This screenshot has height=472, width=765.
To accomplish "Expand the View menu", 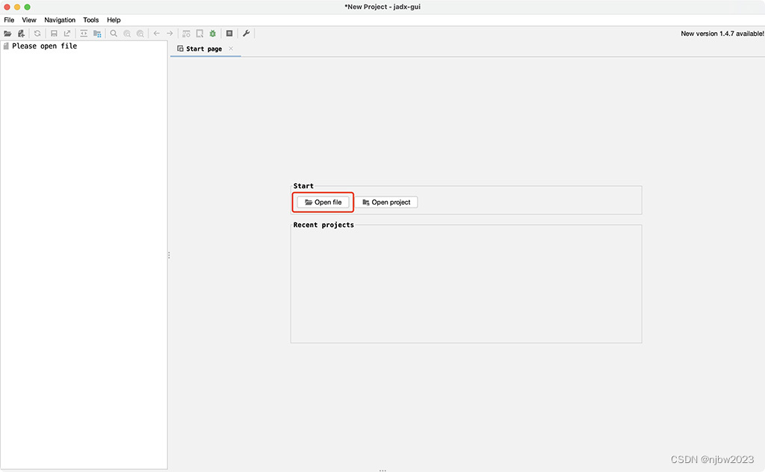I will pos(29,20).
